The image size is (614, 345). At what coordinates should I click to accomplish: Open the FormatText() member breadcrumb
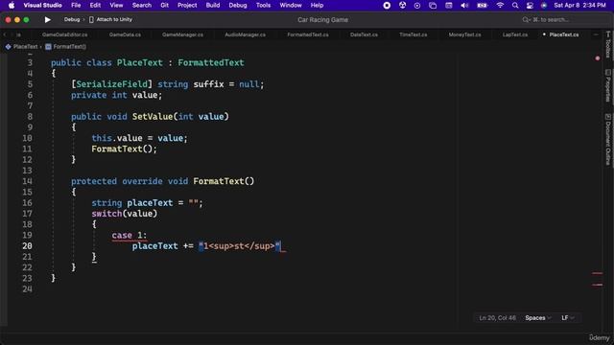point(66,47)
